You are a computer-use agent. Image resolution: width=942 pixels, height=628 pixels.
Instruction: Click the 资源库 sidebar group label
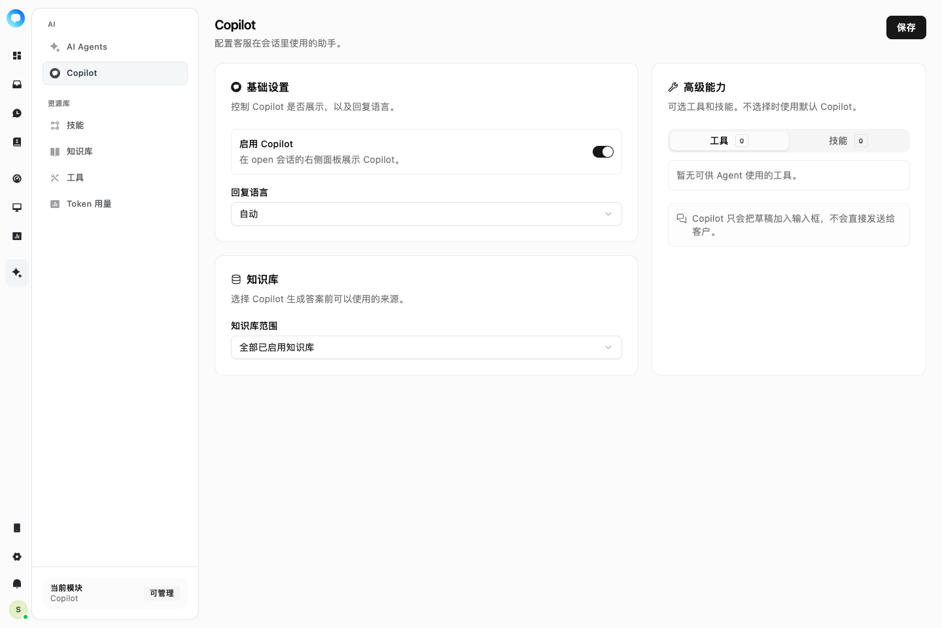[59, 103]
